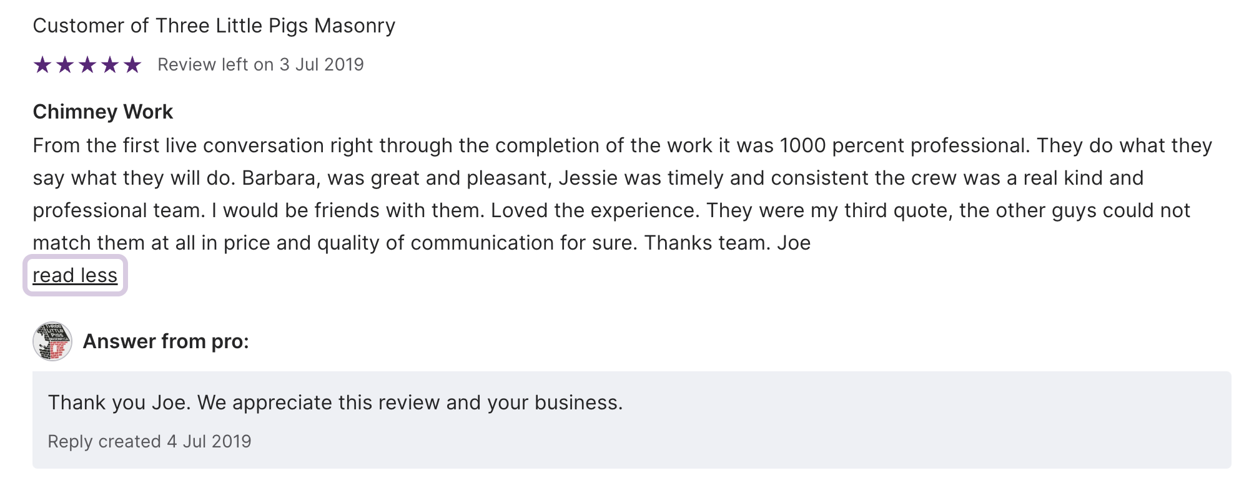Image resolution: width=1249 pixels, height=488 pixels.
Task: Click the fourth purple rating star
Action: click(110, 65)
